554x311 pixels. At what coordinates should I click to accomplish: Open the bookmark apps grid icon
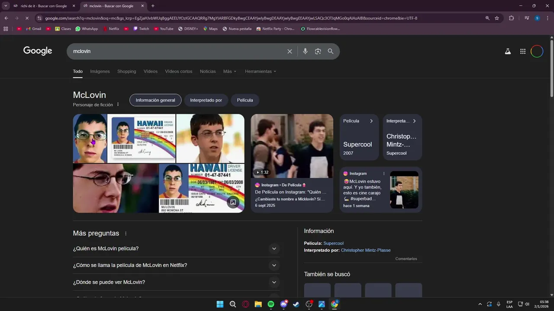click(x=6, y=29)
